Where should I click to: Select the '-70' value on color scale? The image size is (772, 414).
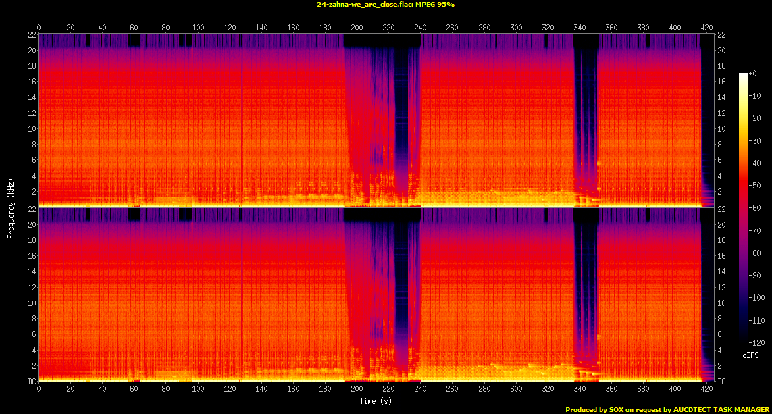click(754, 230)
